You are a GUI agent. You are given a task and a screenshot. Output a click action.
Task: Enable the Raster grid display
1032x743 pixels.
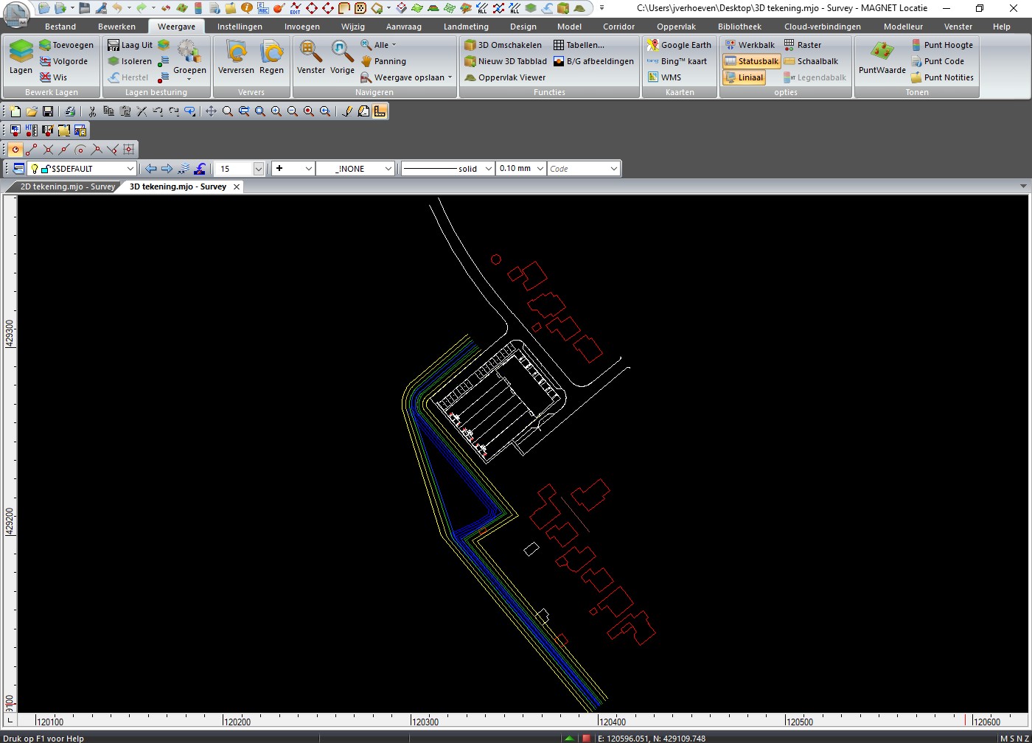pyautogui.click(x=802, y=45)
